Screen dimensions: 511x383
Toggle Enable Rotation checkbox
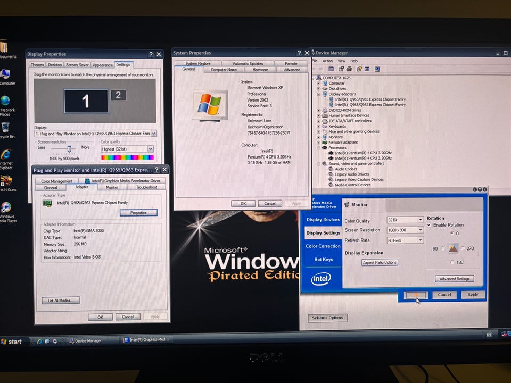[429, 224]
